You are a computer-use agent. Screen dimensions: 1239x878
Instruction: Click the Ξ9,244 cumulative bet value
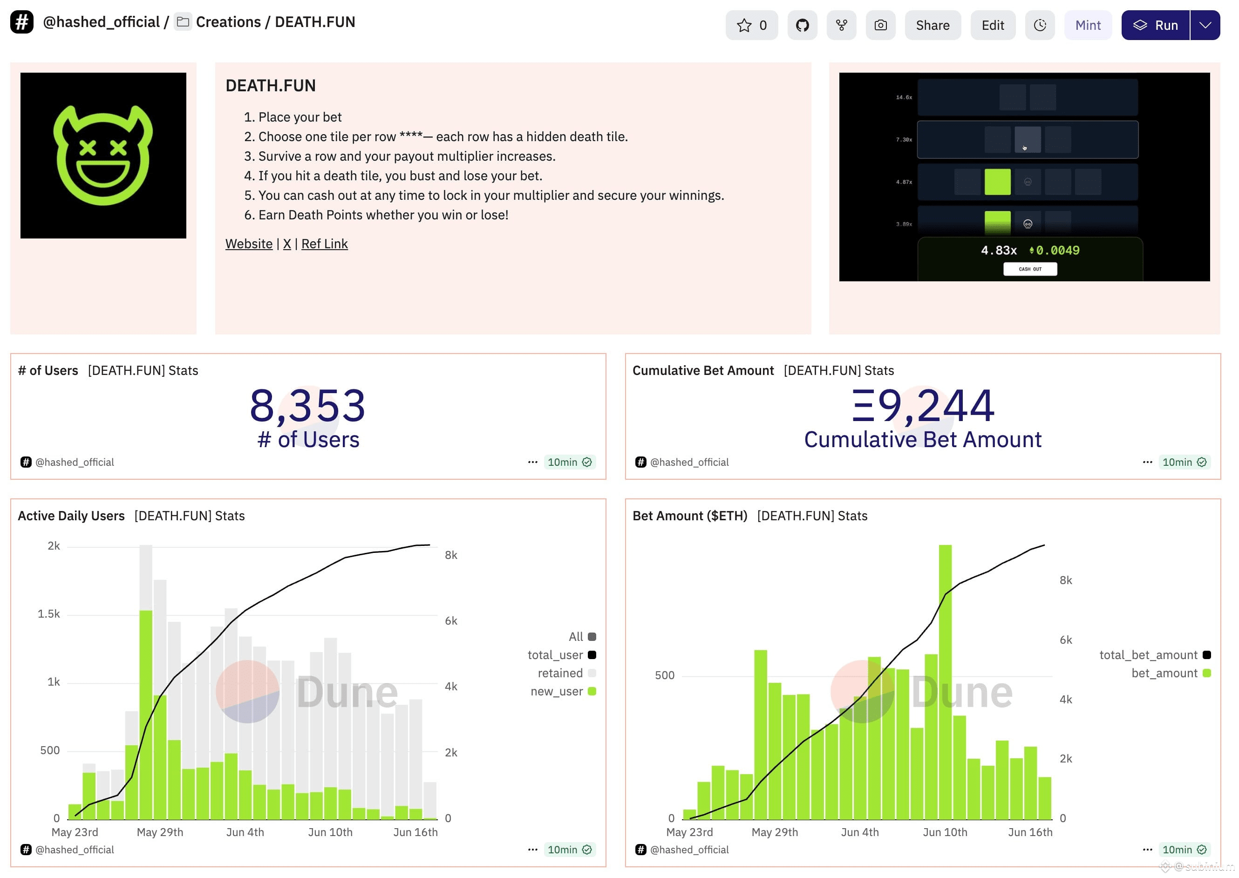coord(923,406)
